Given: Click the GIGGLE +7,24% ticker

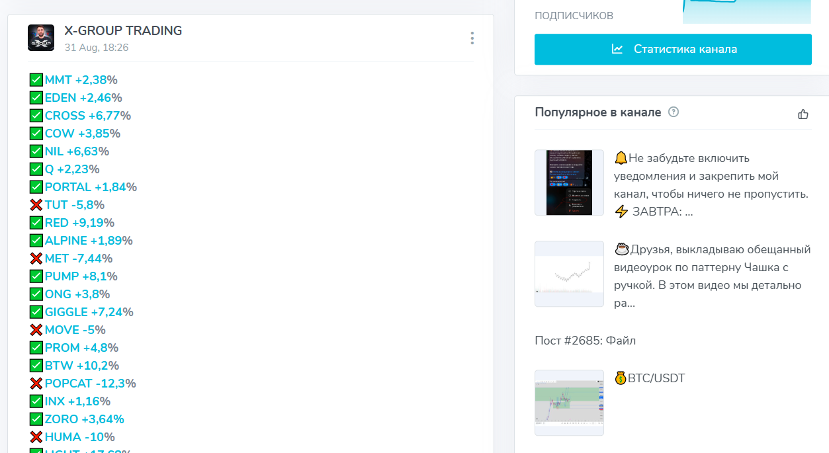Looking at the screenshot, I should pos(89,312).
